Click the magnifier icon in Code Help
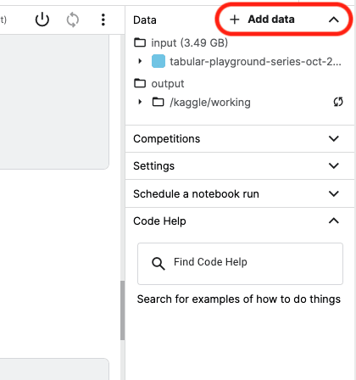The image size is (356, 380). 159,264
